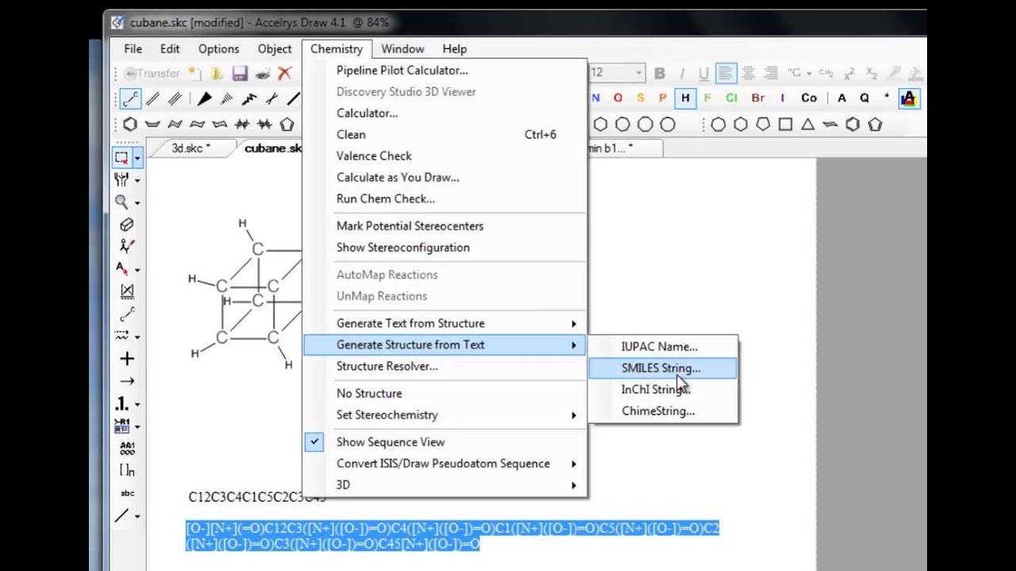Toggle left text alignment
Image resolution: width=1016 pixels, height=571 pixels.
[725, 74]
